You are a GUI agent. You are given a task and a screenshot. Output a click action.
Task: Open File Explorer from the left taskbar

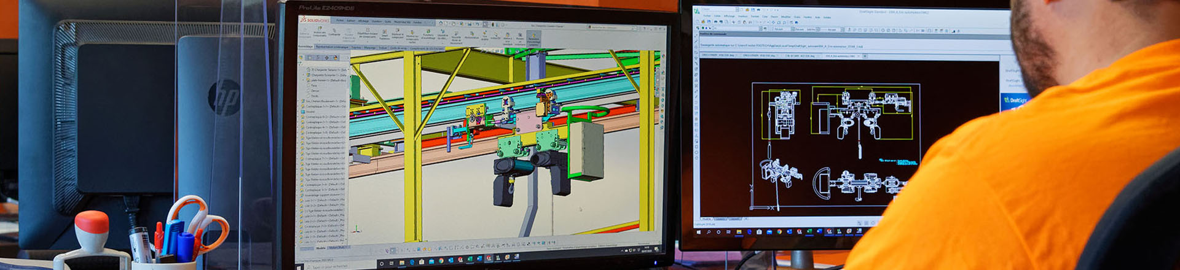coord(402,263)
